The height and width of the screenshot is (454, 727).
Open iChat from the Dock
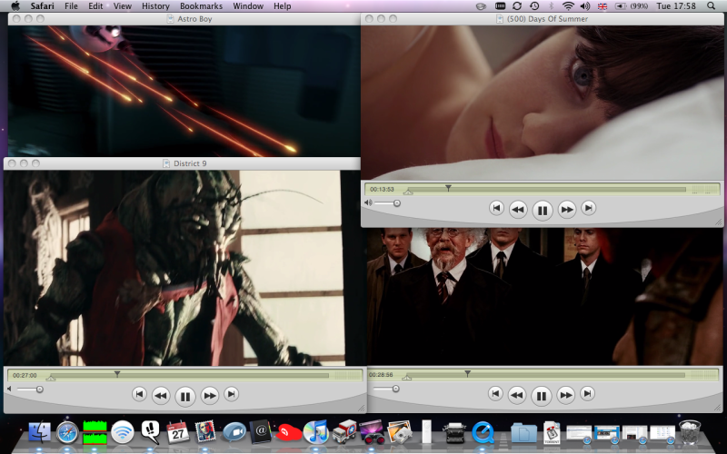click(x=234, y=432)
